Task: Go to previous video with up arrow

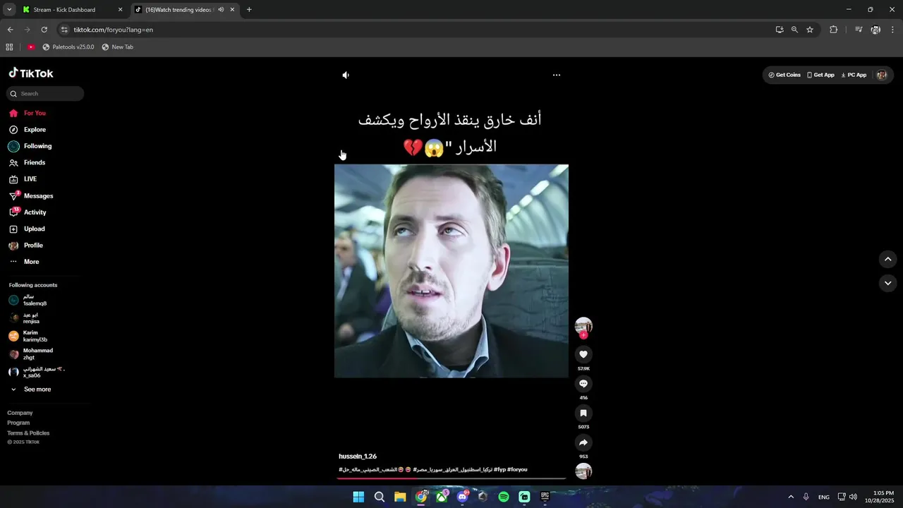Action: (887, 259)
